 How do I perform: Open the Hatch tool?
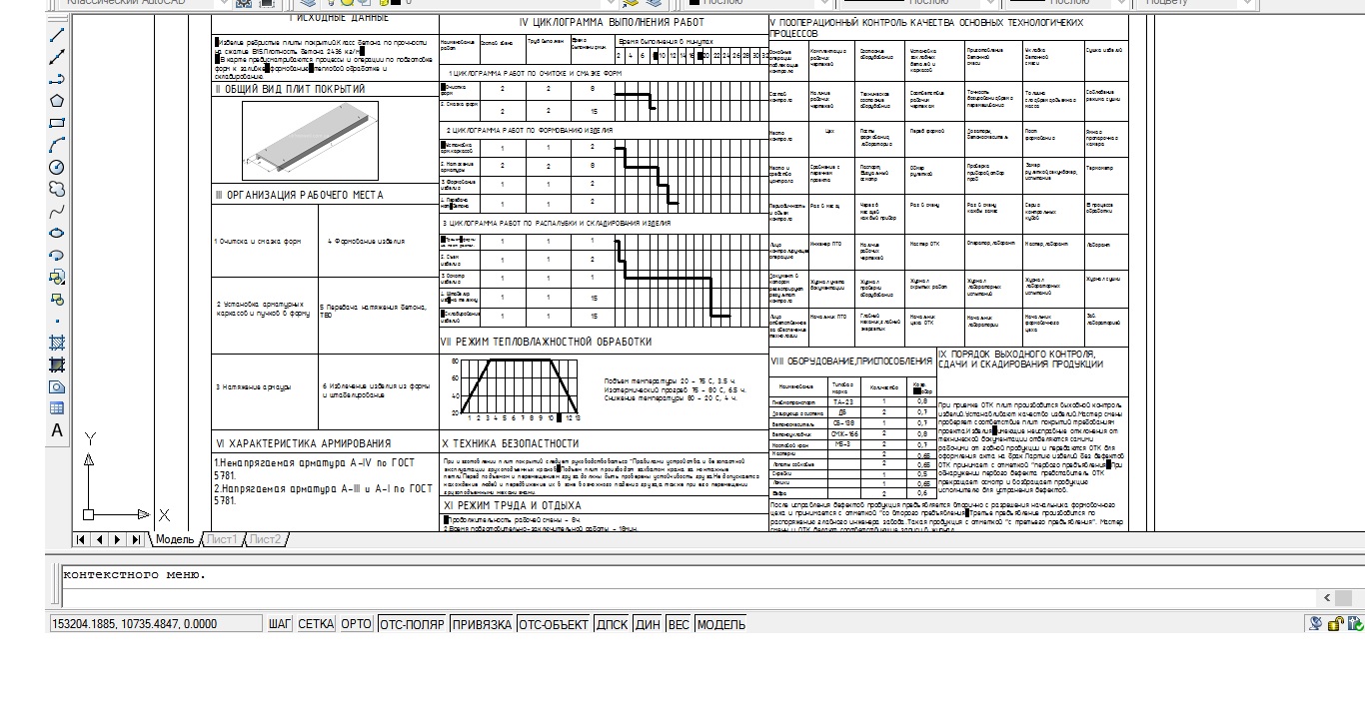57,343
